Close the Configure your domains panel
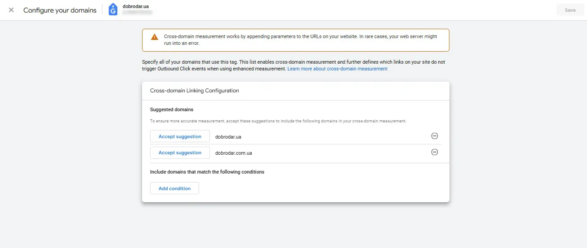Viewport: 587px width, 248px height. pyautogui.click(x=11, y=10)
